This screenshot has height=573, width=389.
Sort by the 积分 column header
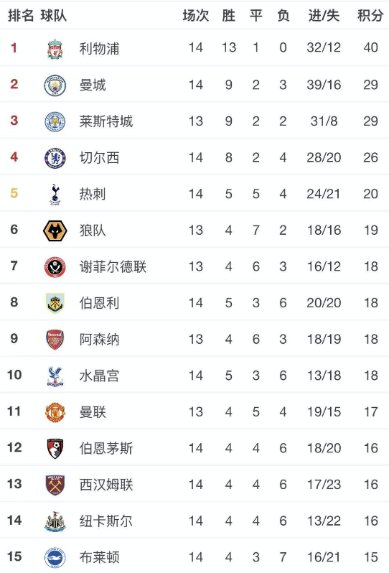(370, 16)
